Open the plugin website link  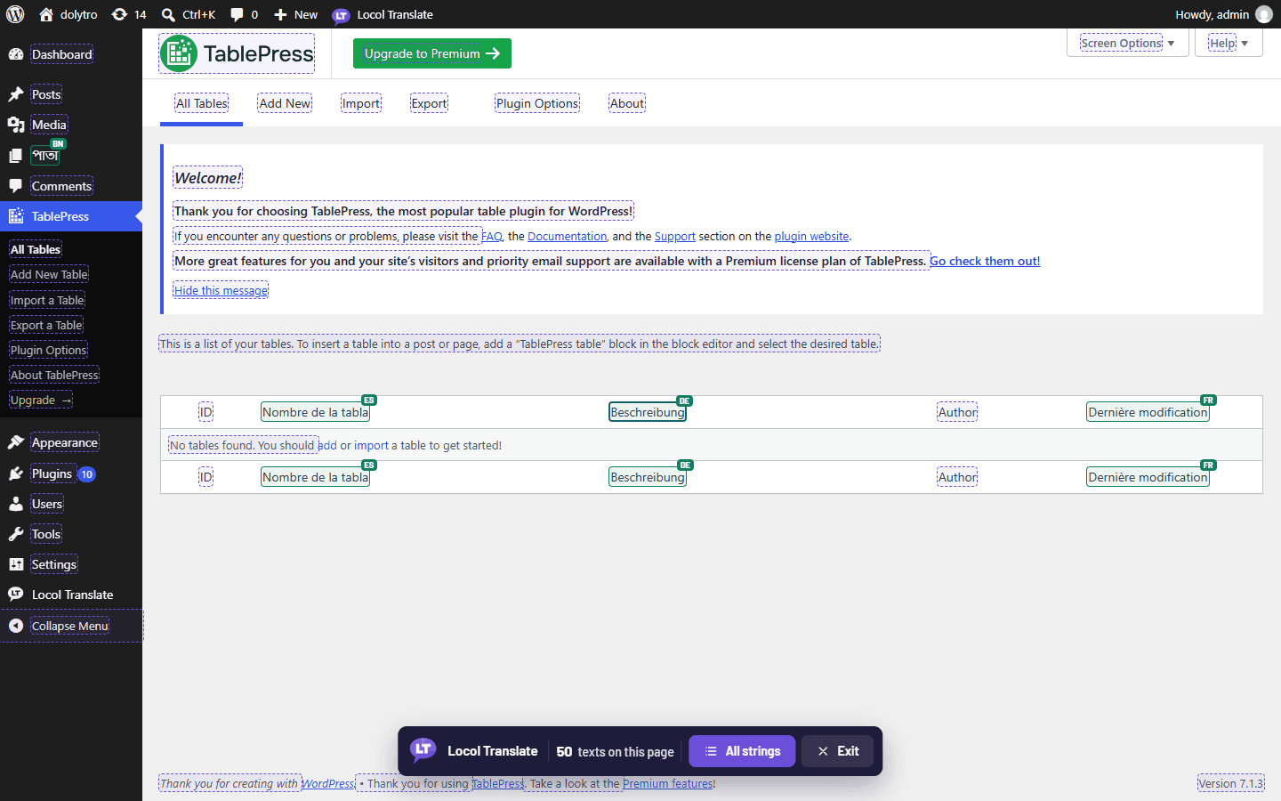coord(811,236)
